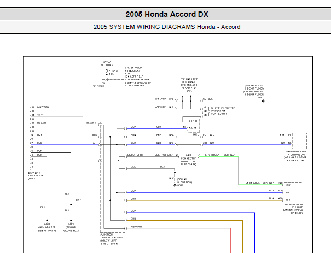331x253 pixels.
Task: Click the "15A" fuse rating text
Action: (111, 74)
